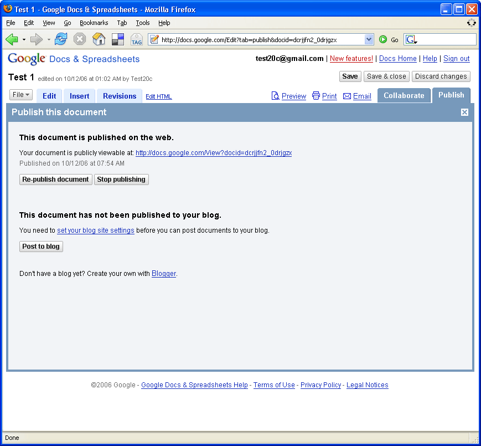Click the New features! link
Viewport: 481px width, 446px height.
[x=351, y=59]
